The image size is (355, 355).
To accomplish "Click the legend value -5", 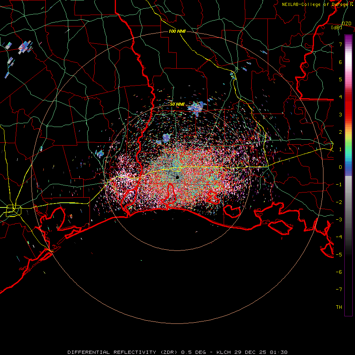I will tap(339, 255).
